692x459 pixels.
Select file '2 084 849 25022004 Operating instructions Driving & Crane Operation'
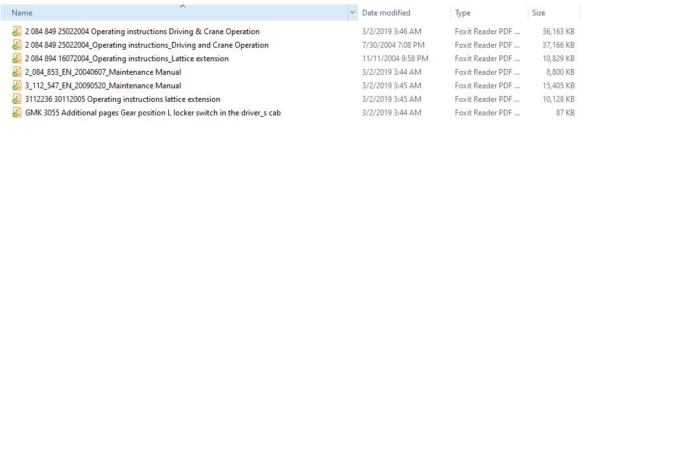click(x=142, y=32)
